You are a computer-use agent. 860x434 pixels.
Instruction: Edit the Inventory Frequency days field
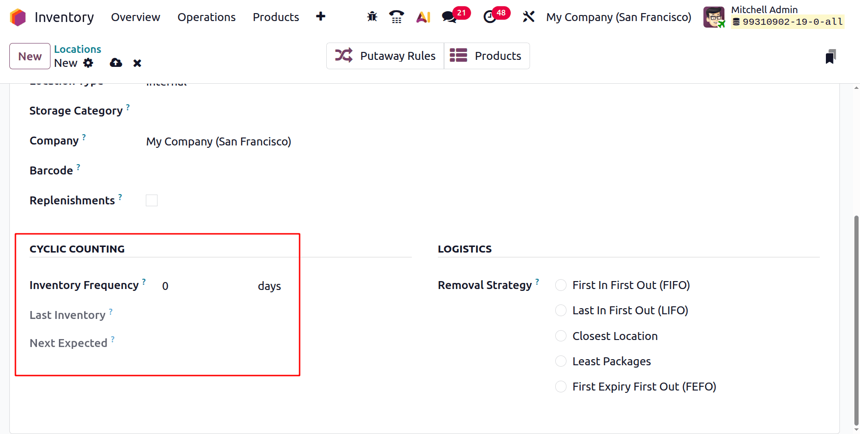[187, 286]
